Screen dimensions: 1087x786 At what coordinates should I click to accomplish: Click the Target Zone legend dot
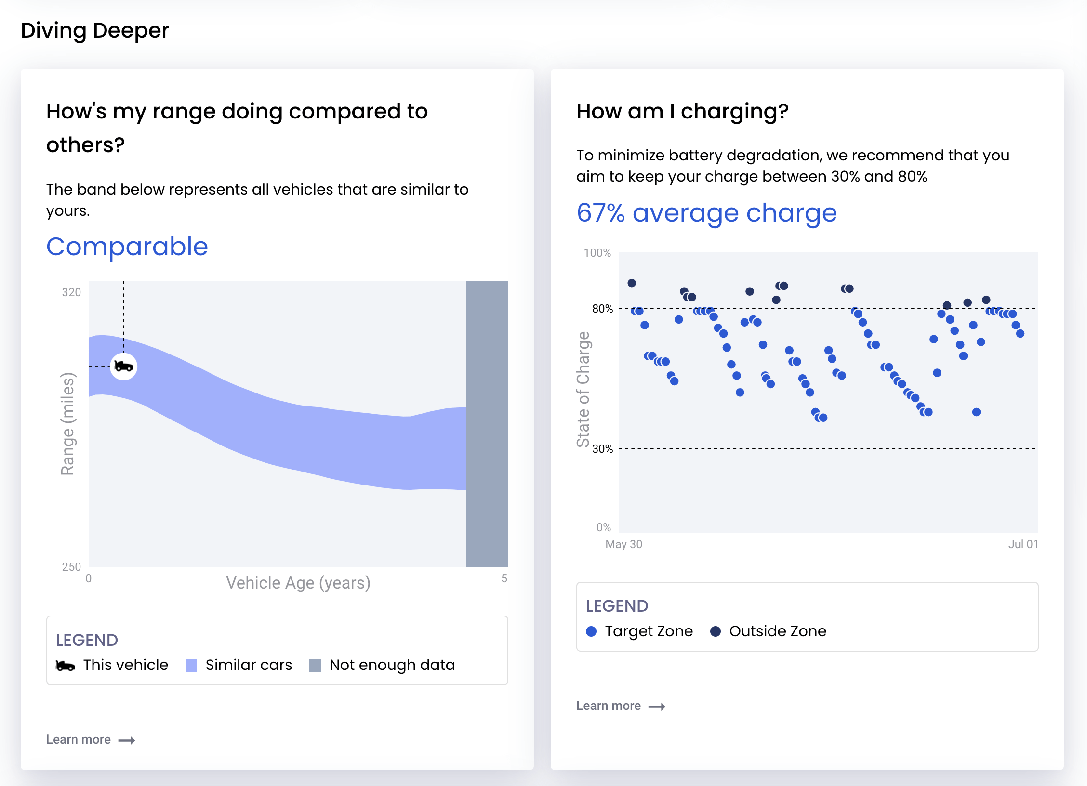(x=591, y=631)
